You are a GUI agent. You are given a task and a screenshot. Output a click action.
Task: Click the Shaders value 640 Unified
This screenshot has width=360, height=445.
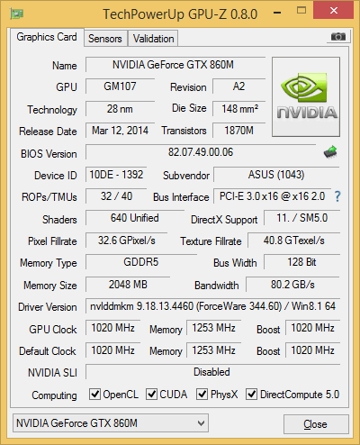coord(135,218)
